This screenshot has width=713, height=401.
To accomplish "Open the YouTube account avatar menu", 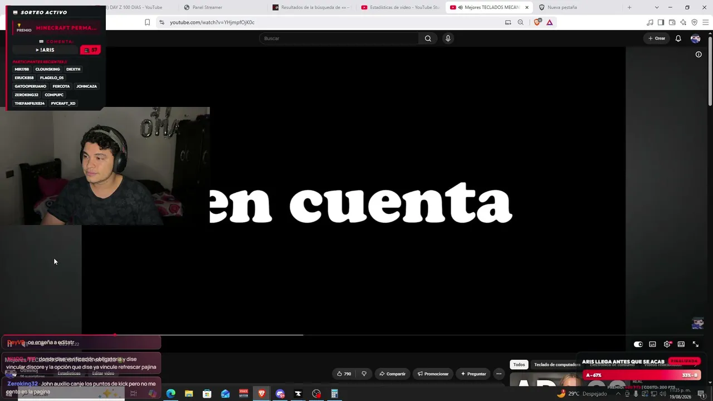I will 695,38.
